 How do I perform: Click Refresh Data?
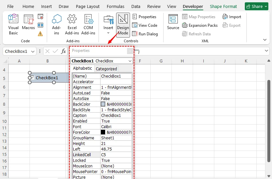[196, 34]
